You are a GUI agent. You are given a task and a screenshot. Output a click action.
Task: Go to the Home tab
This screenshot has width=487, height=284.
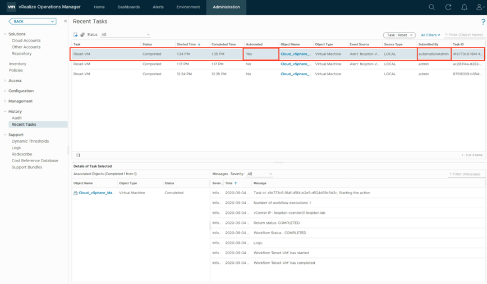(x=99, y=7)
